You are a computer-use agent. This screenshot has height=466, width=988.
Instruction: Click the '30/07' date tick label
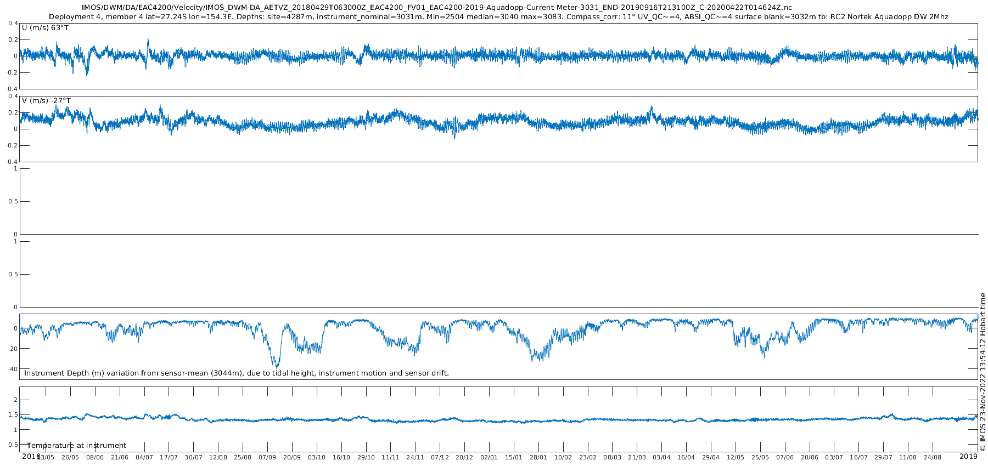tap(194, 457)
